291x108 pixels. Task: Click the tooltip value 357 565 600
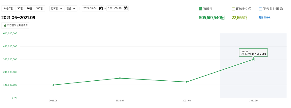(259, 54)
